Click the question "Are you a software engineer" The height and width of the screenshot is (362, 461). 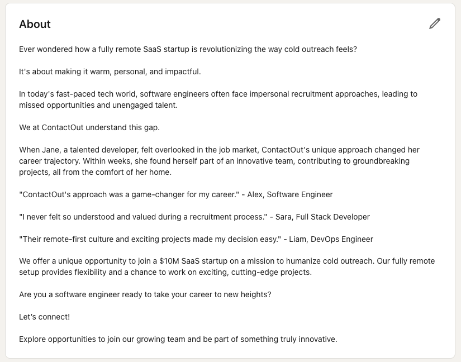(x=145, y=294)
